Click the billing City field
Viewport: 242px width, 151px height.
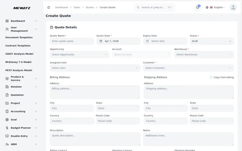click(72, 108)
